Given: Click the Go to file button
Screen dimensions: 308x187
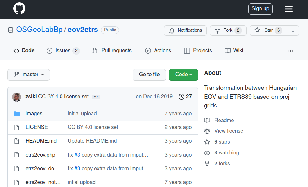Looking at the screenshot, I should click(149, 75).
